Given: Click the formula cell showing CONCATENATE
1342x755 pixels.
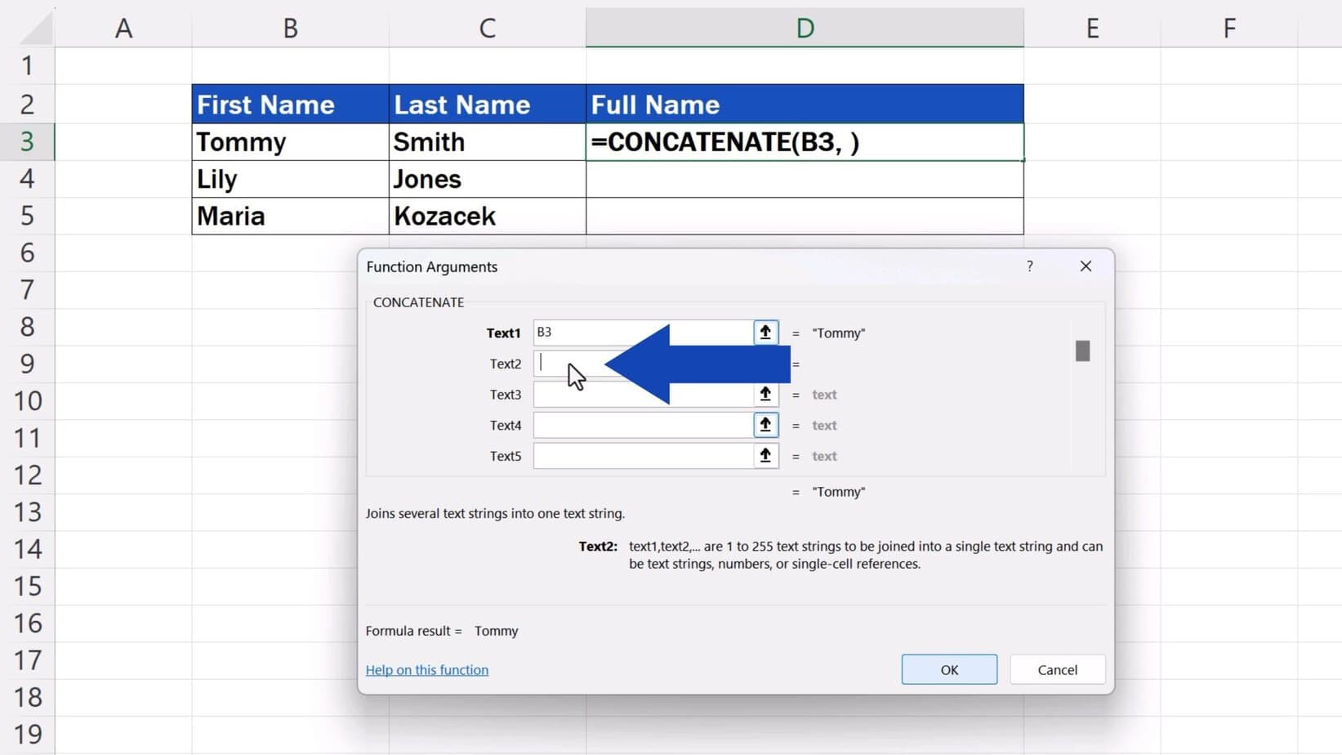Looking at the screenshot, I should 805,141.
